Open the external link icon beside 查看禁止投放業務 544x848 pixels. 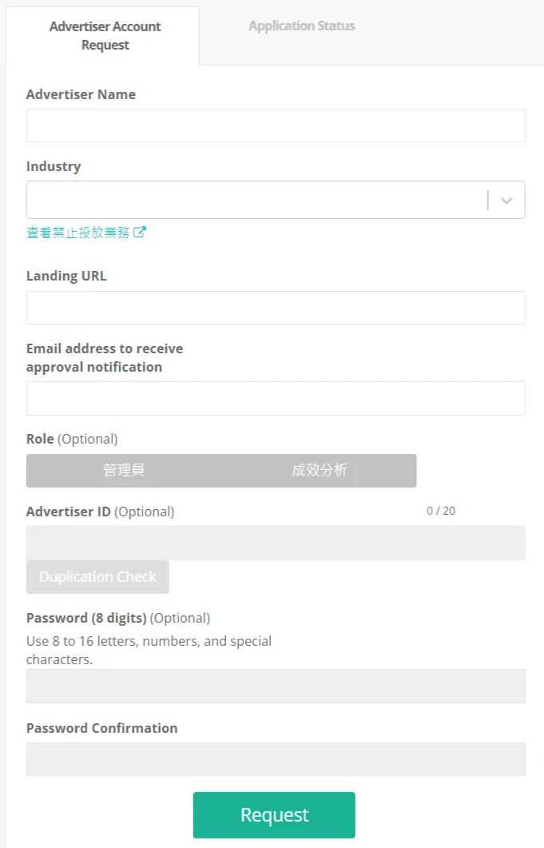(x=140, y=233)
